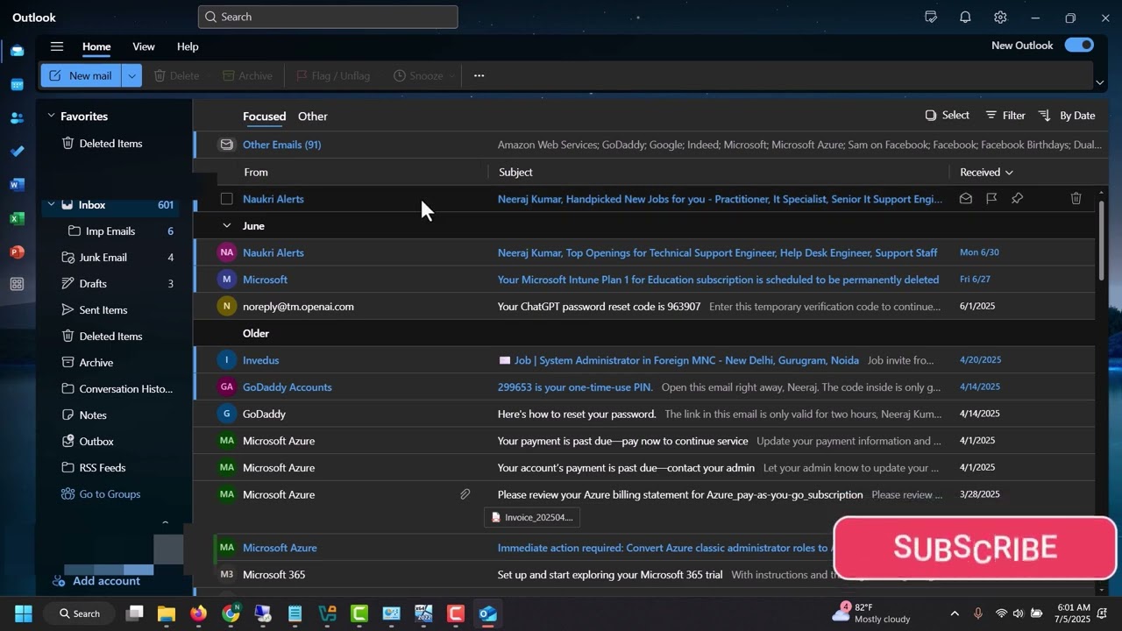Image resolution: width=1122 pixels, height=631 pixels.
Task: Open To Do checkmark app in rail
Action: [17, 151]
